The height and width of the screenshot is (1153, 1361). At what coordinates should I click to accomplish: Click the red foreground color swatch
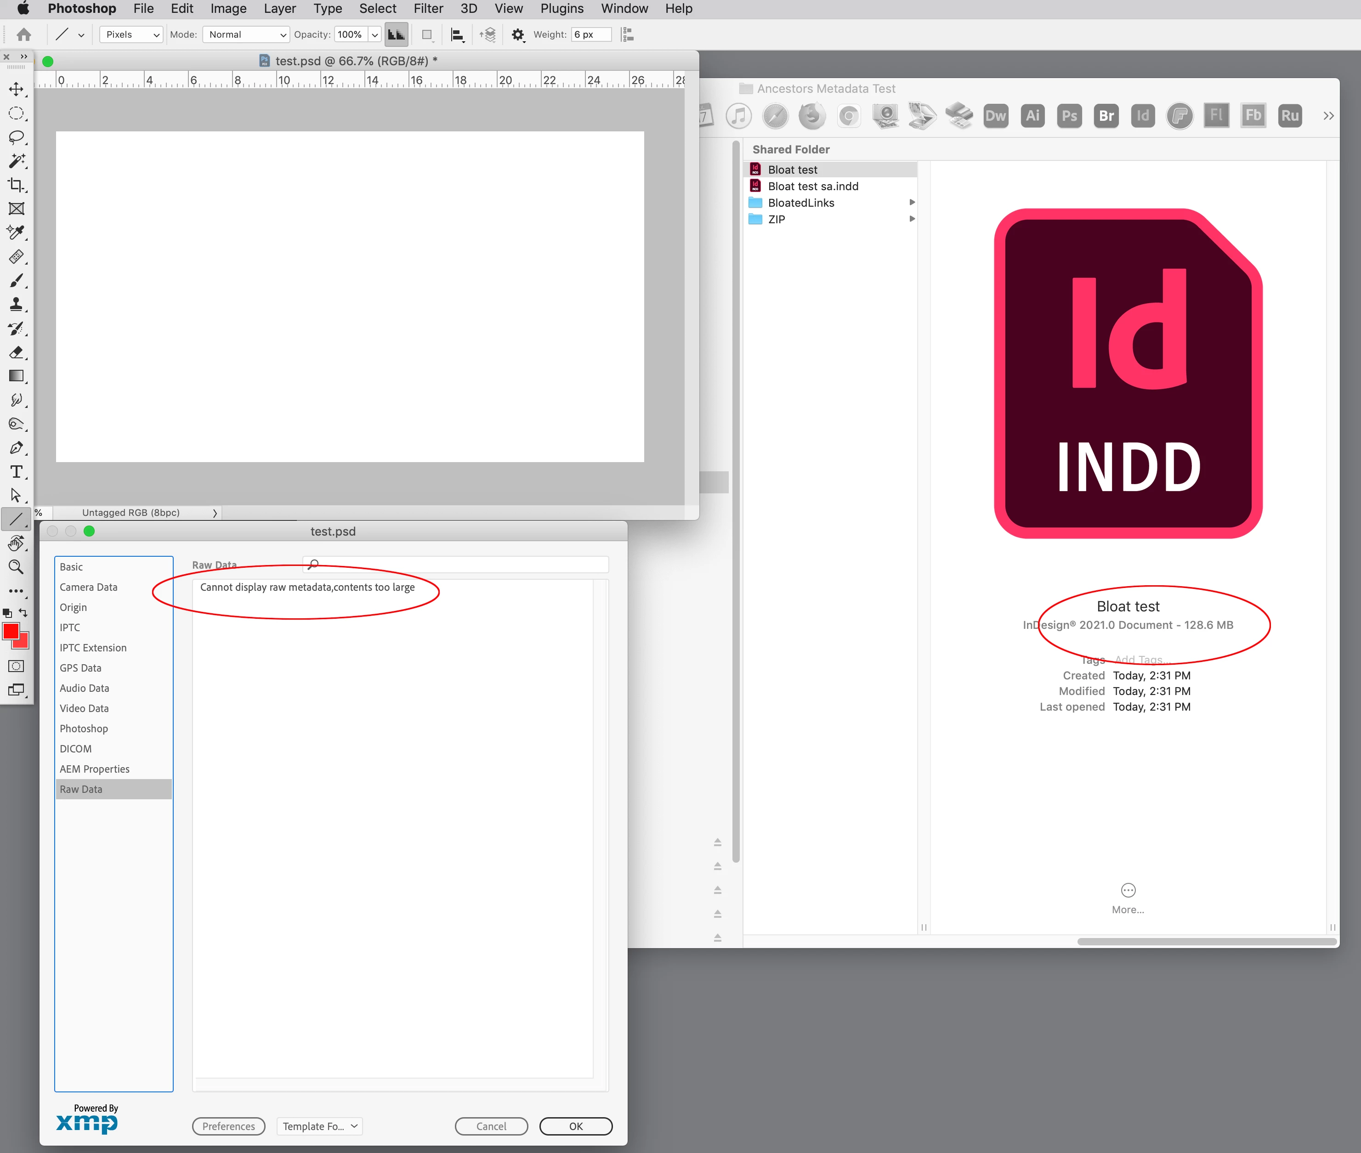click(x=11, y=630)
